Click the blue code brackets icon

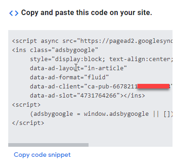(14, 13)
